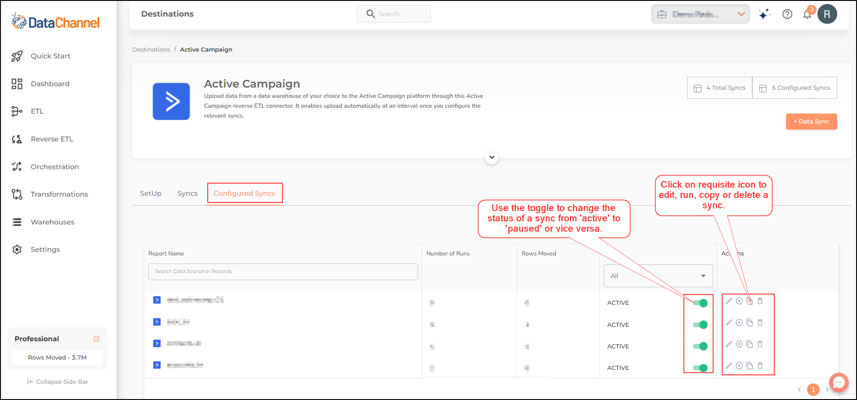Open the All status filter dropdown
The width and height of the screenshot is (857, 400).
click(658, 276)
